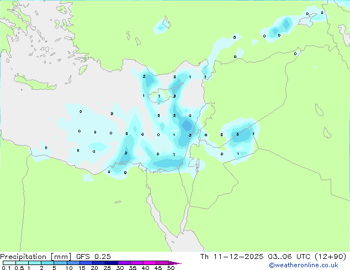This screenshot has width=350, height=270.
Task: Select the legend swatch between 35 and 40
Action: (136, 263)
